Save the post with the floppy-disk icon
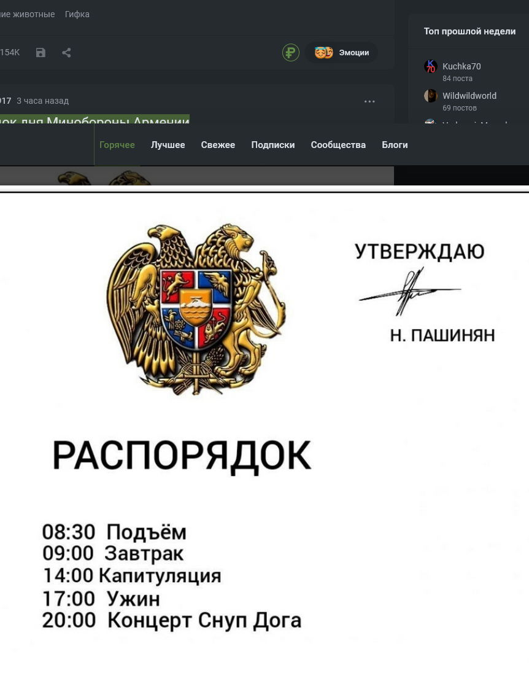 (41, 52)
